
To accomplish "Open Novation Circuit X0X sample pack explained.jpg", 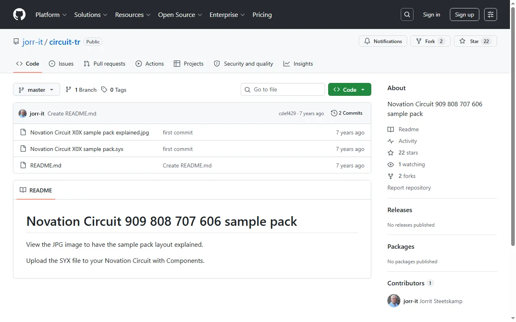I will [x=89, y=132].
